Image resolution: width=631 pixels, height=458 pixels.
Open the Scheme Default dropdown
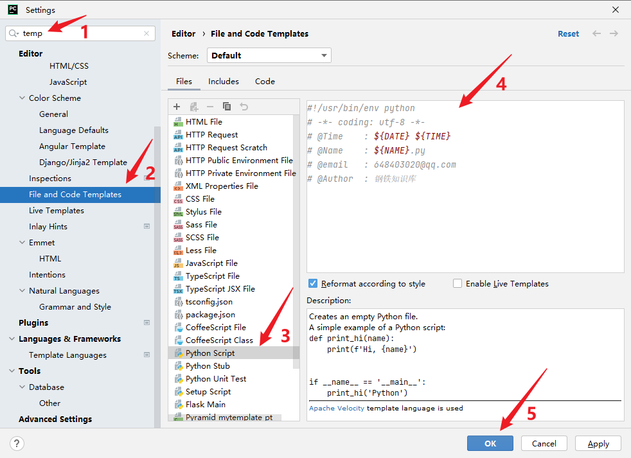[x=269, y=55]
